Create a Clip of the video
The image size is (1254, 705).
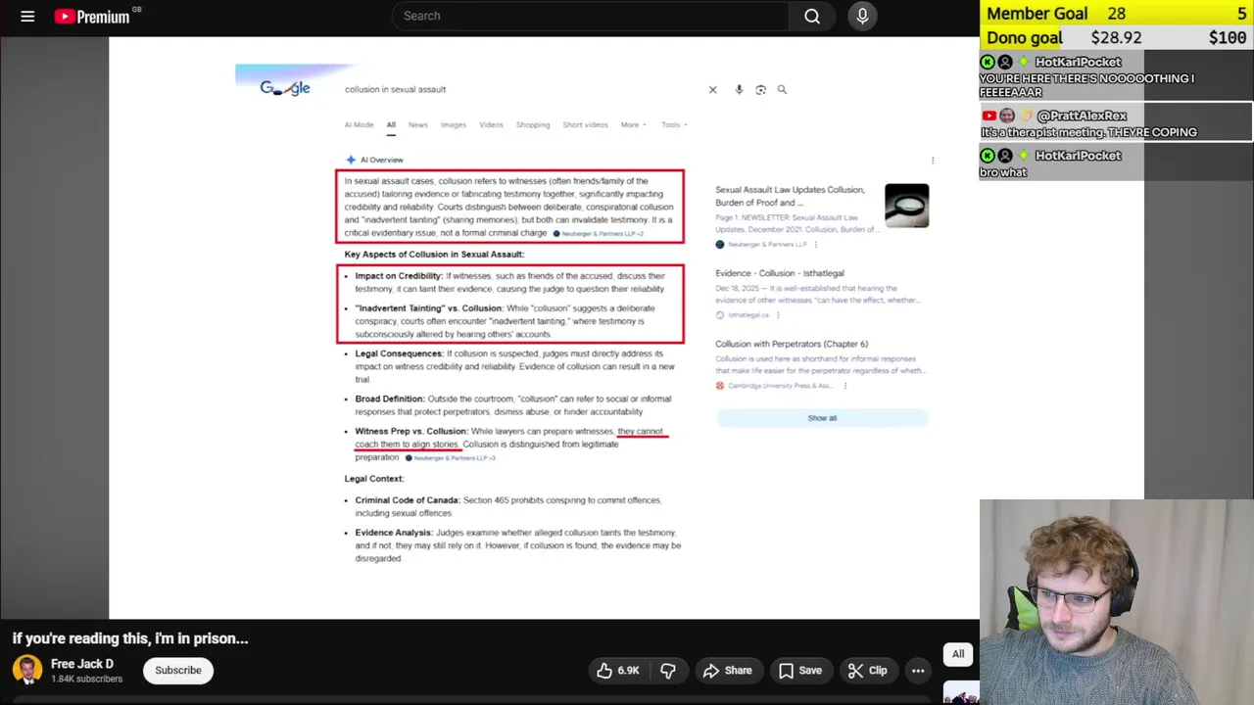pos(868,671)
